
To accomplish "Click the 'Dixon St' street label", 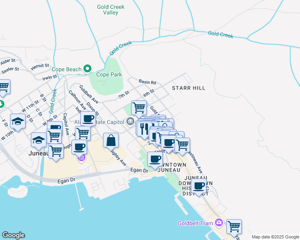I will (93, 109).
